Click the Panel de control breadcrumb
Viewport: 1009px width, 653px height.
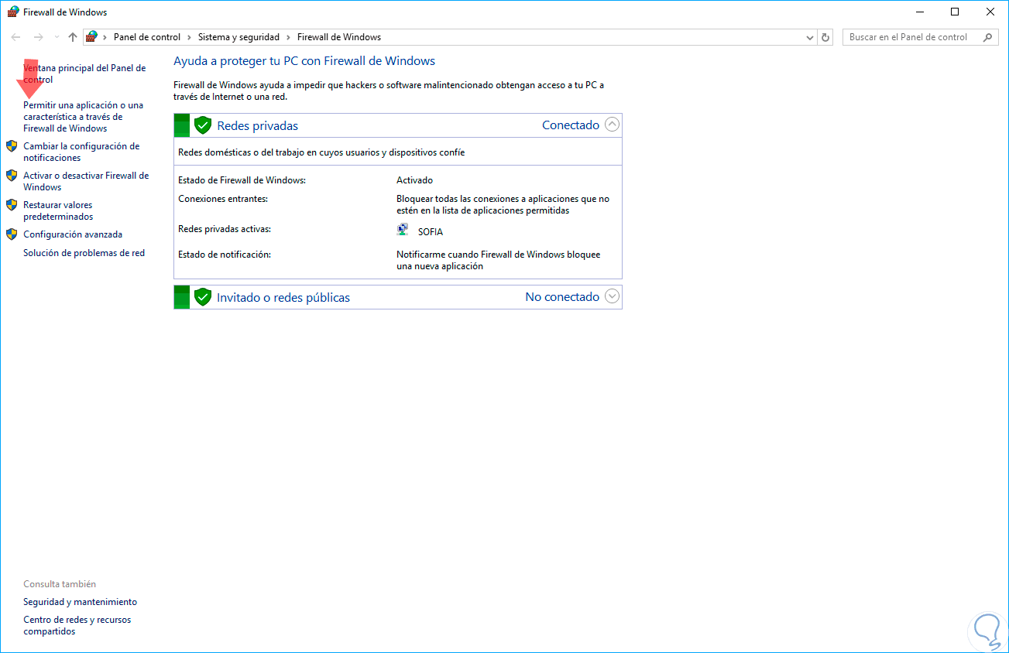pos(147,37)
